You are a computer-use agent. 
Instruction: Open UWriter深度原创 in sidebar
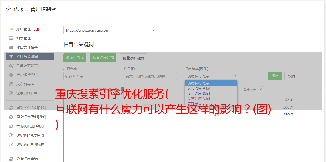(x=30, y=135)
